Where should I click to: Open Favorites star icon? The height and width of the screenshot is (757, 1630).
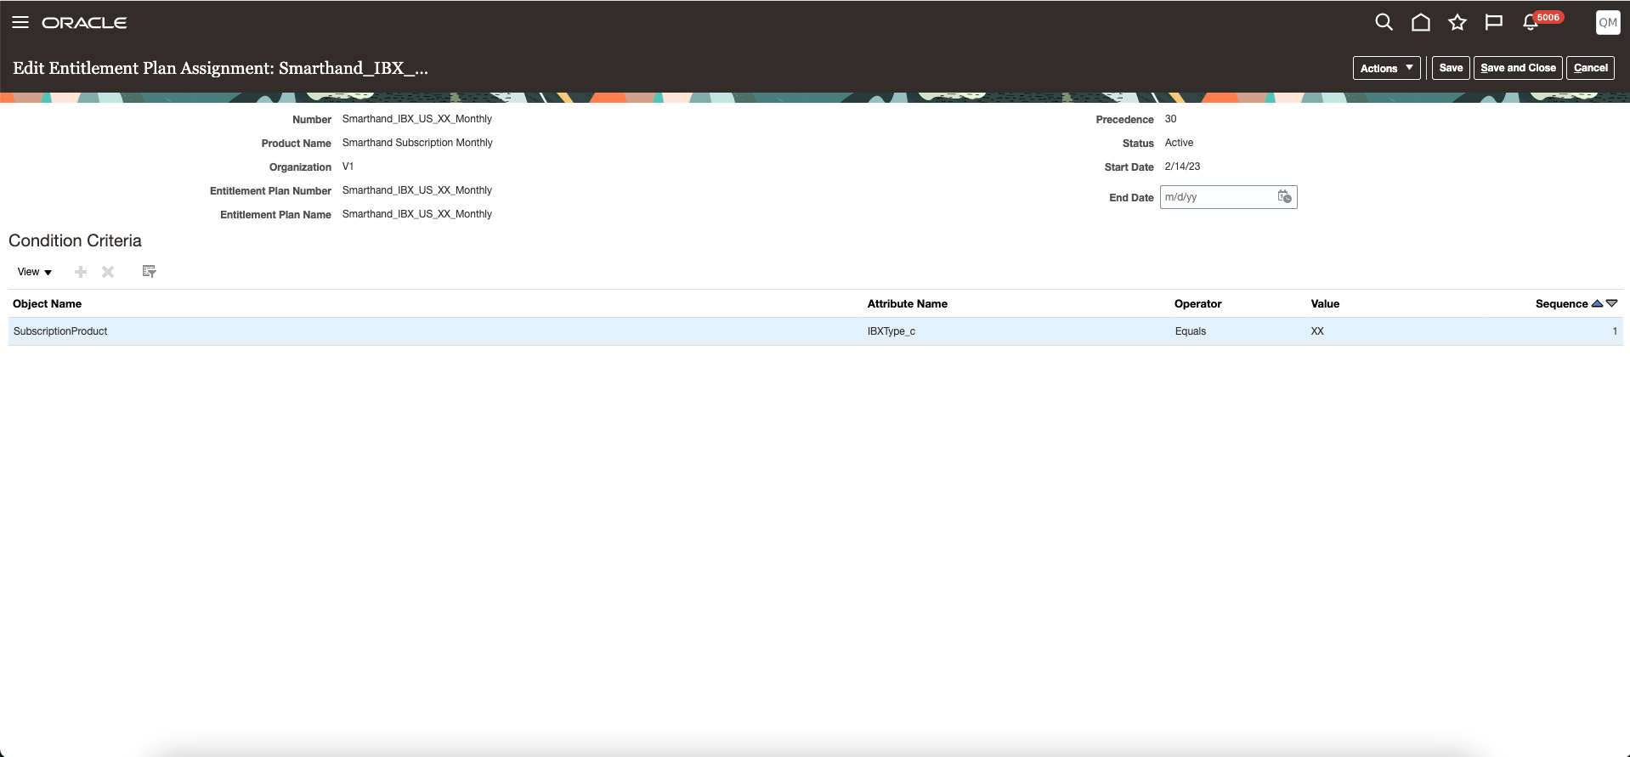point(1457,22)
